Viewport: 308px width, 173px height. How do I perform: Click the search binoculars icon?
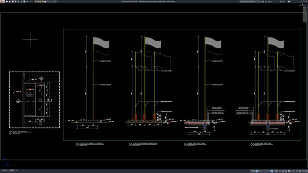point(263,1)
